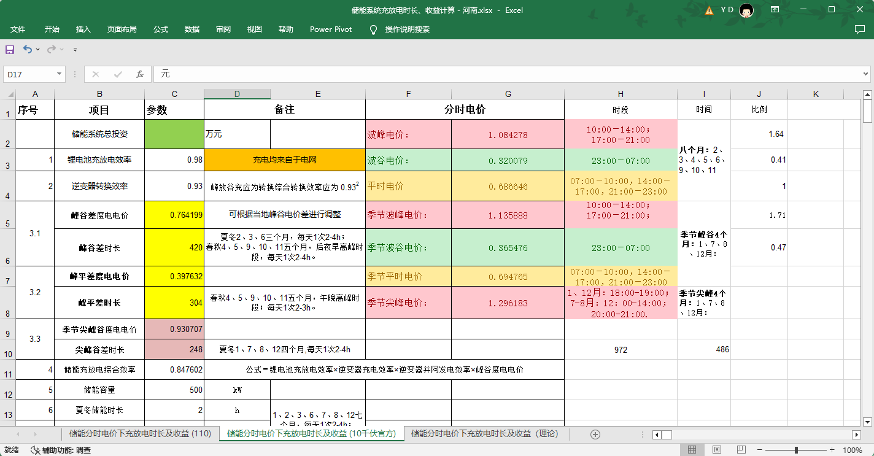Select cell with 波谷电价： label

point(408,160)
